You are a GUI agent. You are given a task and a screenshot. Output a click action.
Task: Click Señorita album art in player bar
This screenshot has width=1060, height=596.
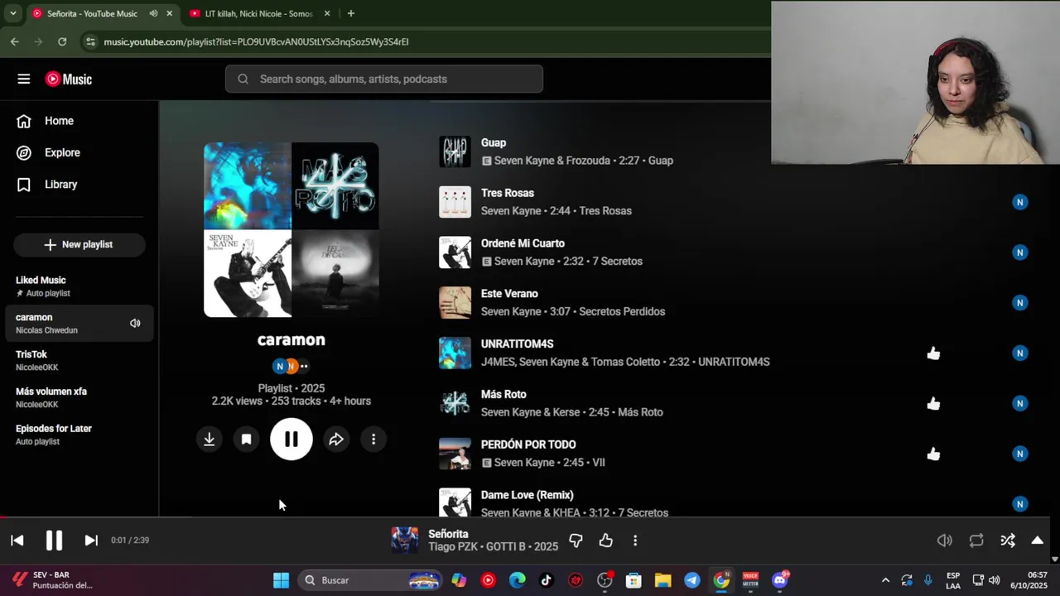[x=405, y=540]
